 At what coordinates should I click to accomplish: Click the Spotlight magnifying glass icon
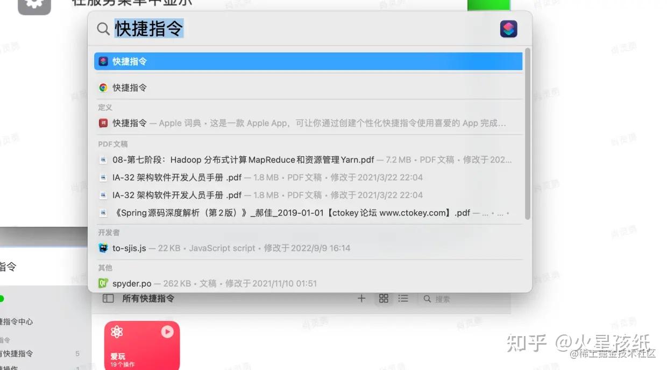tap(103, 29)
